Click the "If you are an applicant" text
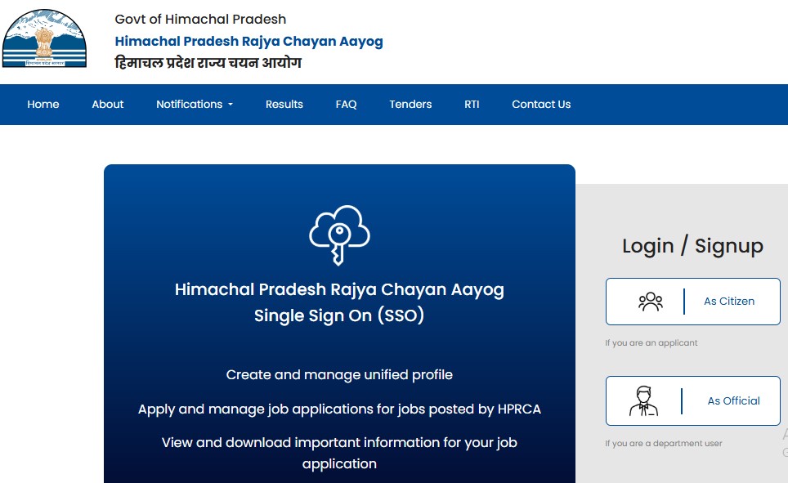This screenshot has height=483, width=788. pyautogui.click(x=651, y=342)
